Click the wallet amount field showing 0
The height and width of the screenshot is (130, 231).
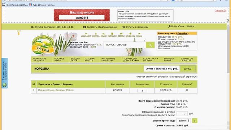182,114
